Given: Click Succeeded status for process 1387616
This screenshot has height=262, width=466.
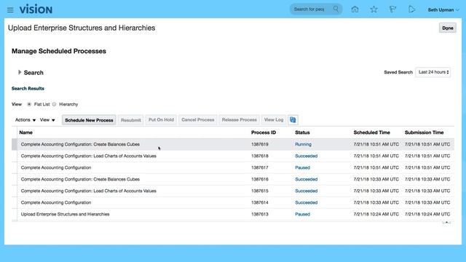Looking at the screenshot, I should 306,179.
